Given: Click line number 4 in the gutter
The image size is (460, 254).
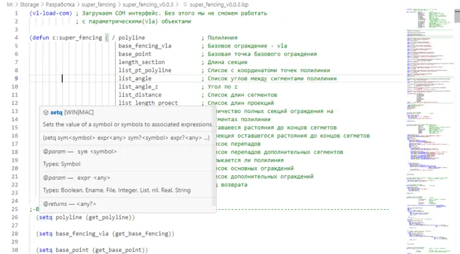Looking at the screenshot, I should click(x=16, y=38).
